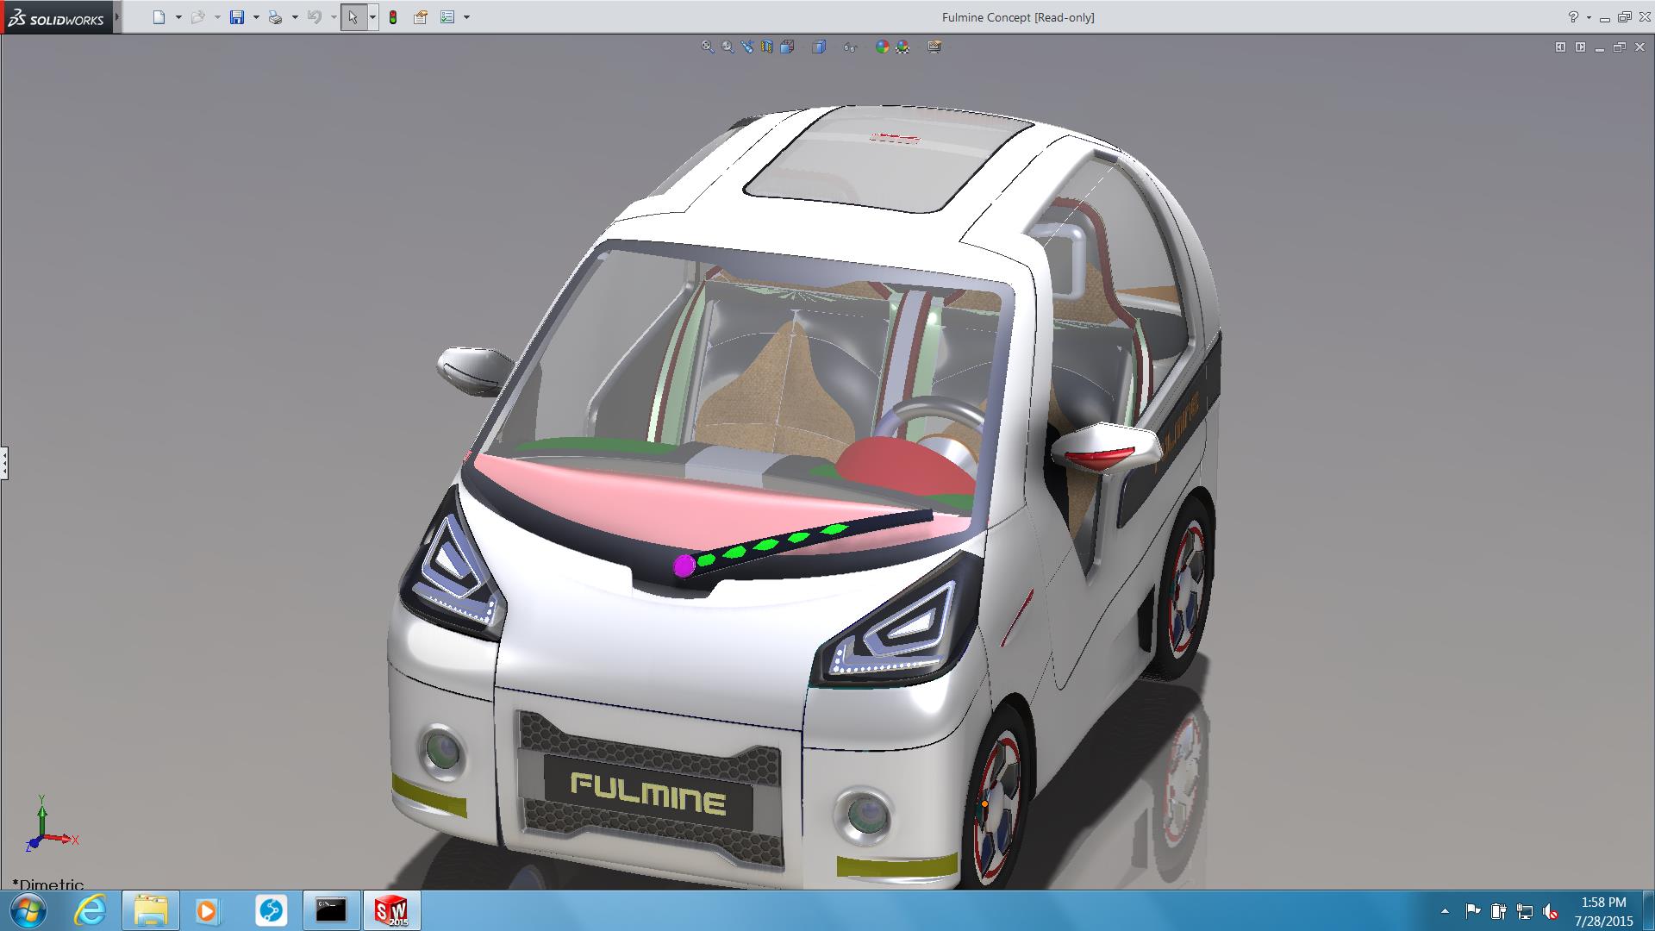Click the Rebuild traffic light icon
Screen dimensions: 1655x931
[x=393, y=17]
